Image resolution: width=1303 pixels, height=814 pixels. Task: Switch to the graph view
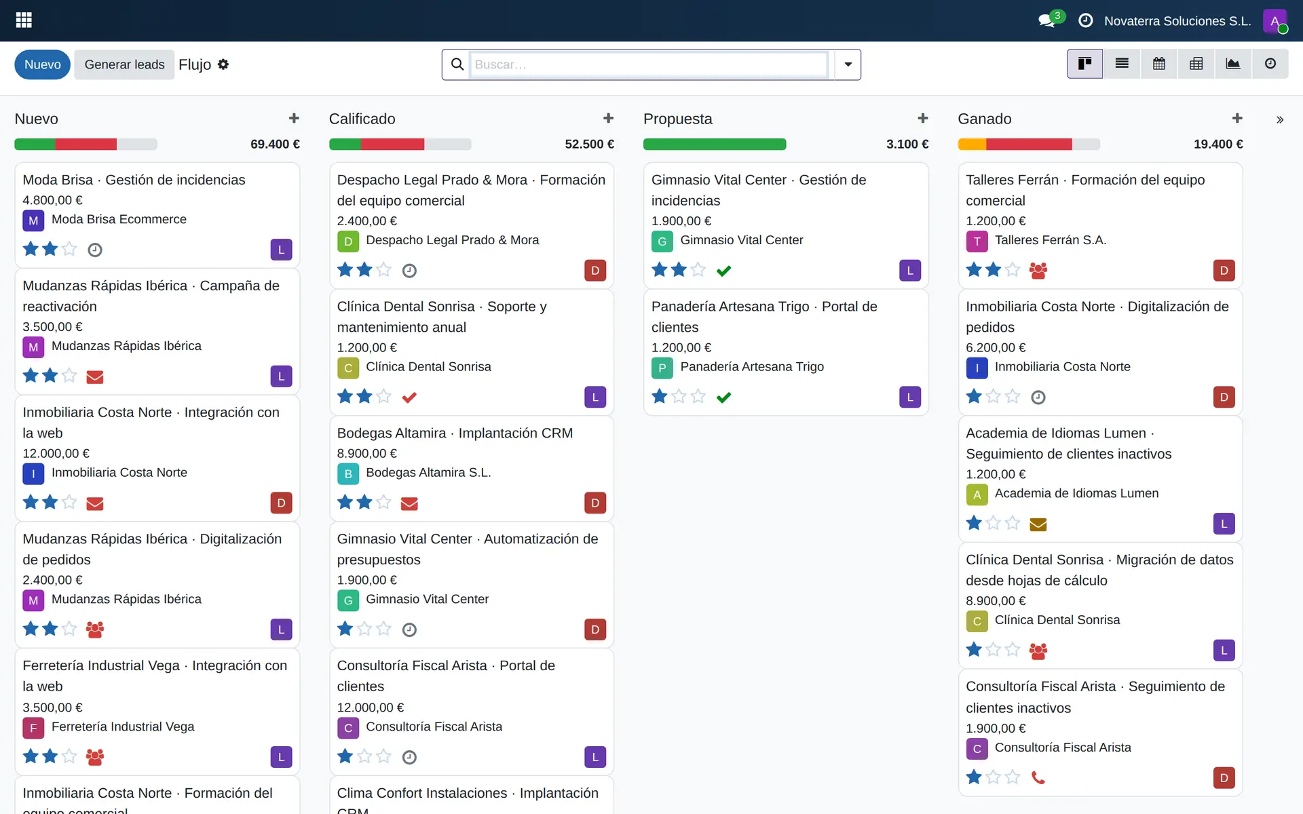click(x=1233, y=64)
